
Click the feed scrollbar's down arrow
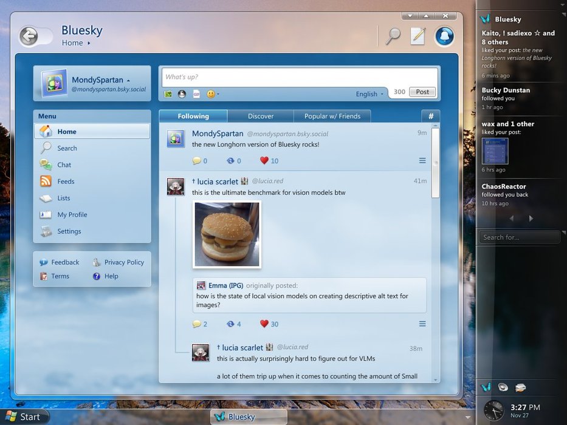point(435,380)
